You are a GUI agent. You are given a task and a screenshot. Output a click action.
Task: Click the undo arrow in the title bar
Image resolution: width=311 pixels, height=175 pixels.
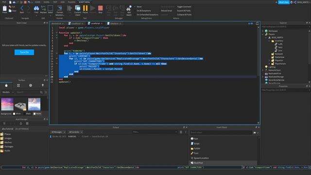click(29, 2)
